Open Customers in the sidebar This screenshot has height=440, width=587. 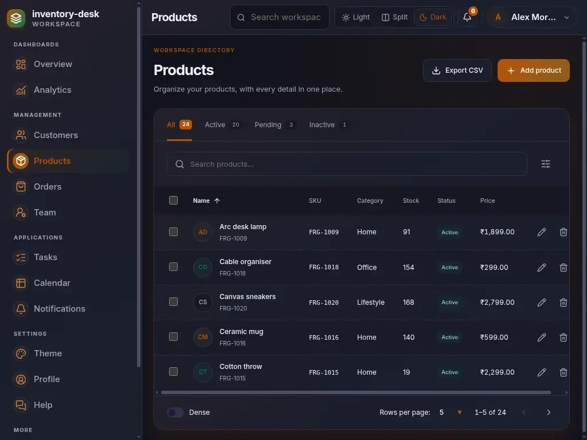coord(69,135)
